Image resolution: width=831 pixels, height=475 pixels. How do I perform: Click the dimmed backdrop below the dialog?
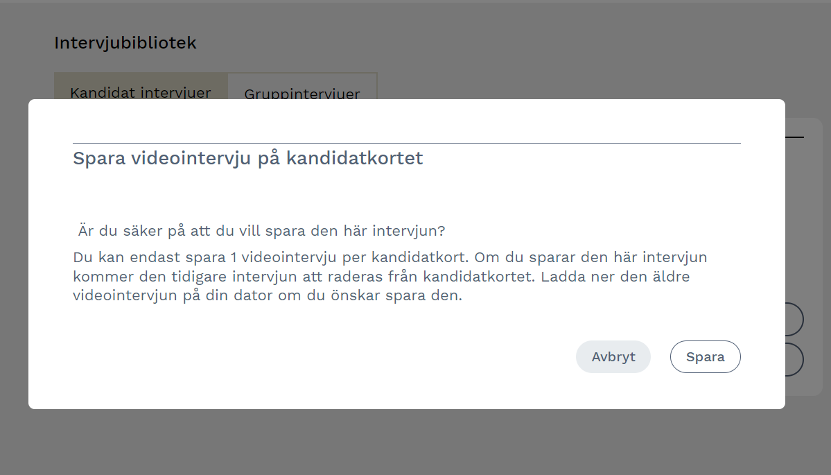pyautogui.click(x=416, y=442)
